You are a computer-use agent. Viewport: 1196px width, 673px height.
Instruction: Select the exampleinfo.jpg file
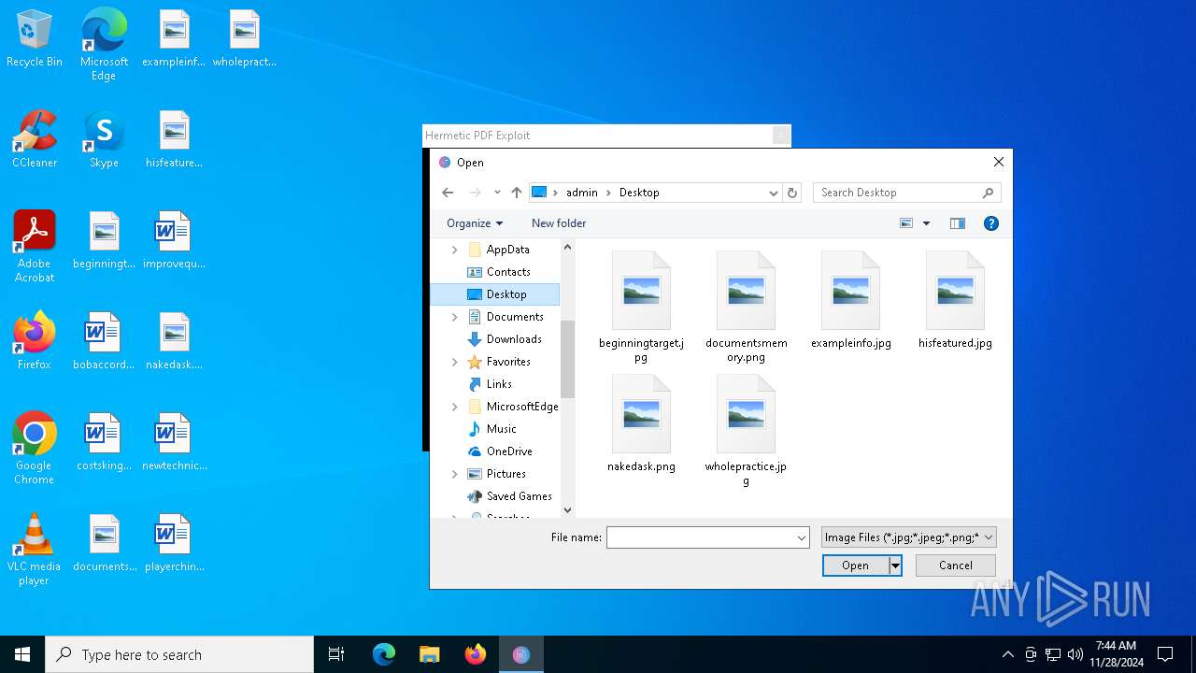pyautogui.click(x=850, y=300)
